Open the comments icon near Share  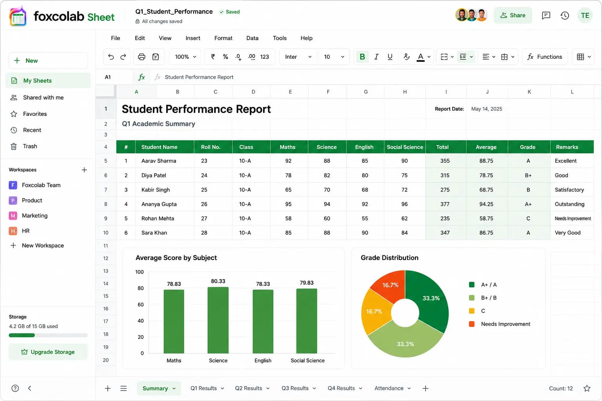point(546,15)
